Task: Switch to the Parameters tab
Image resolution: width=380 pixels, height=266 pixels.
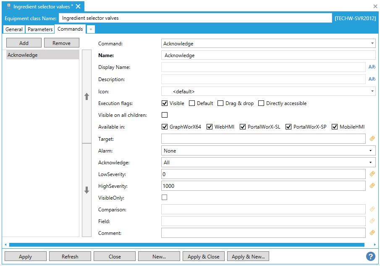Action: click(x=40, y=29)
